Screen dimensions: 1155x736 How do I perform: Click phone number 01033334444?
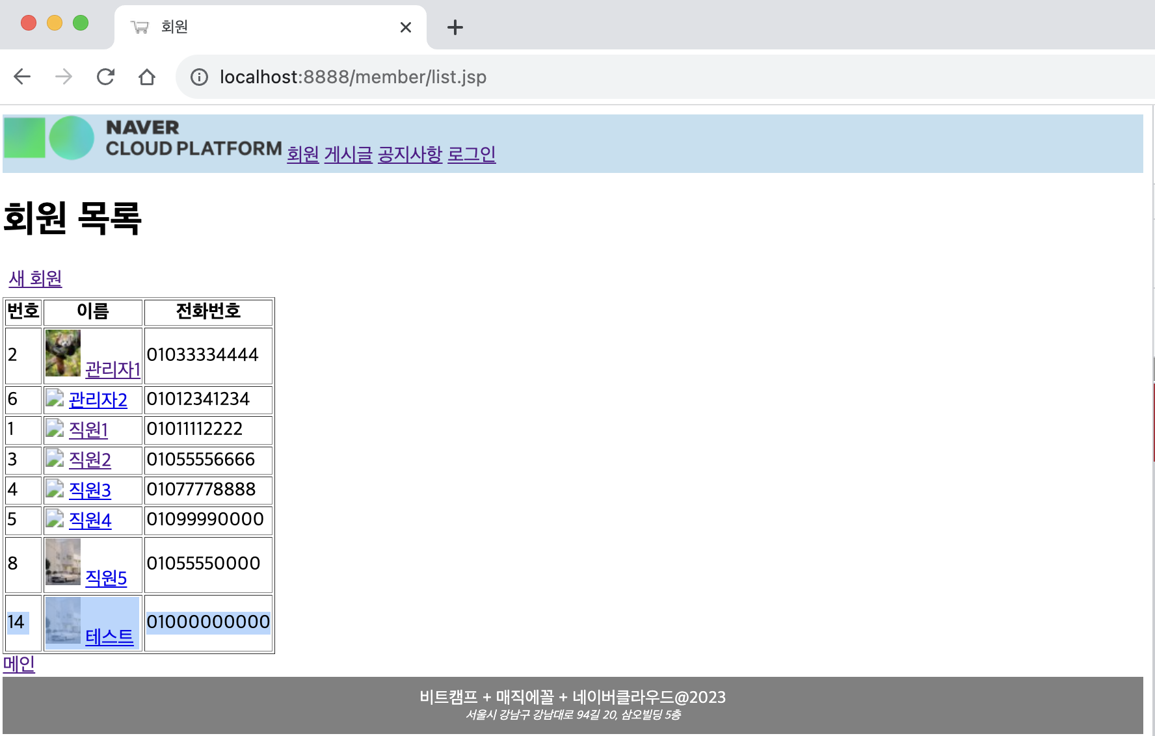coord(202,355)
